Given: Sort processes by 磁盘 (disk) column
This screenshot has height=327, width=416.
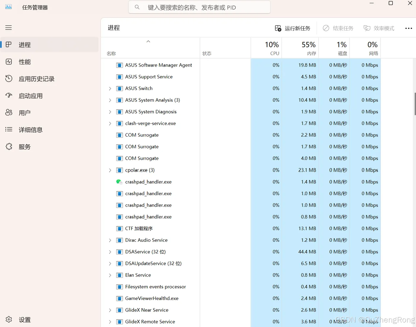Looking at the screenshot, I should pos(334,48).
